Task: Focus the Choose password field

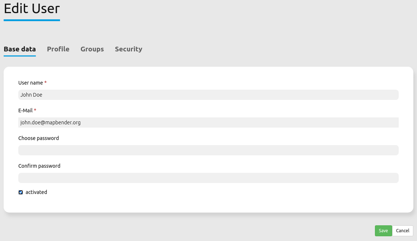Action: [x=209, y=150]
